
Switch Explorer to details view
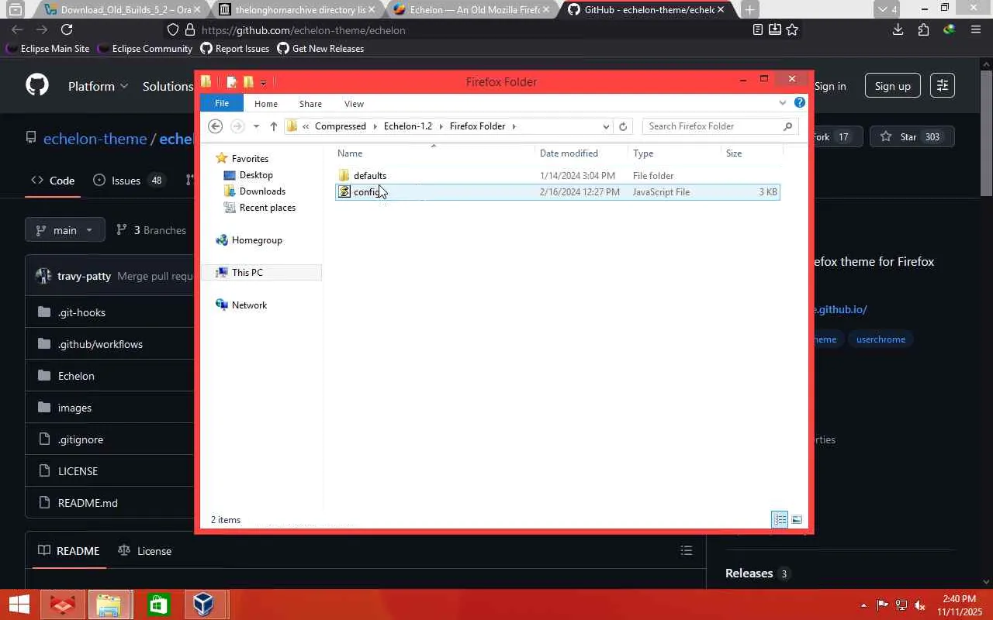coord(780,519)
